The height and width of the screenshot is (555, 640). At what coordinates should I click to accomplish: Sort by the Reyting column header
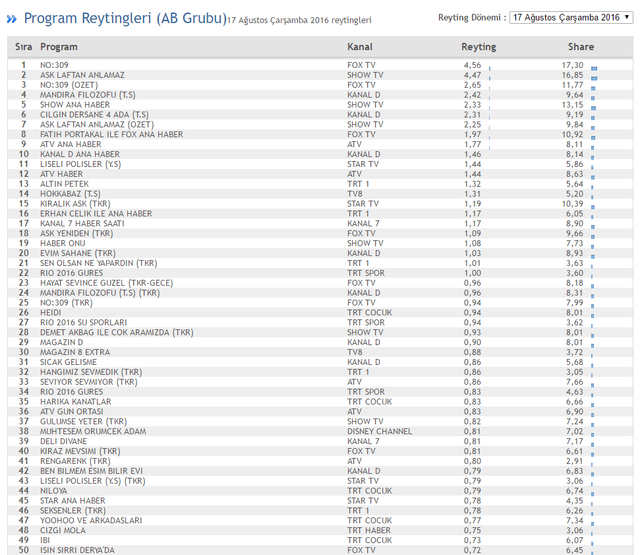point(479,47)
